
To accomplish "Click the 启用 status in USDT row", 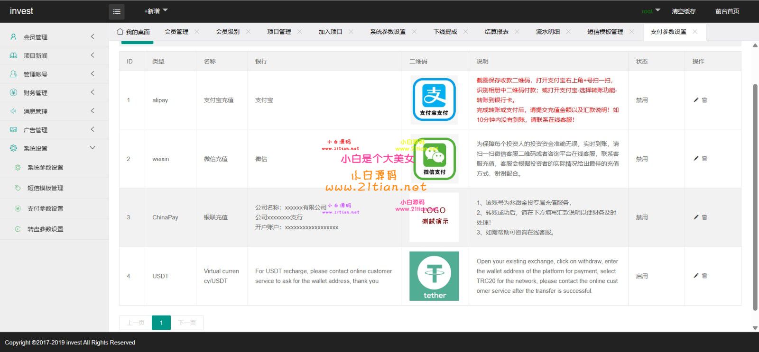I will tap(642, 276).
